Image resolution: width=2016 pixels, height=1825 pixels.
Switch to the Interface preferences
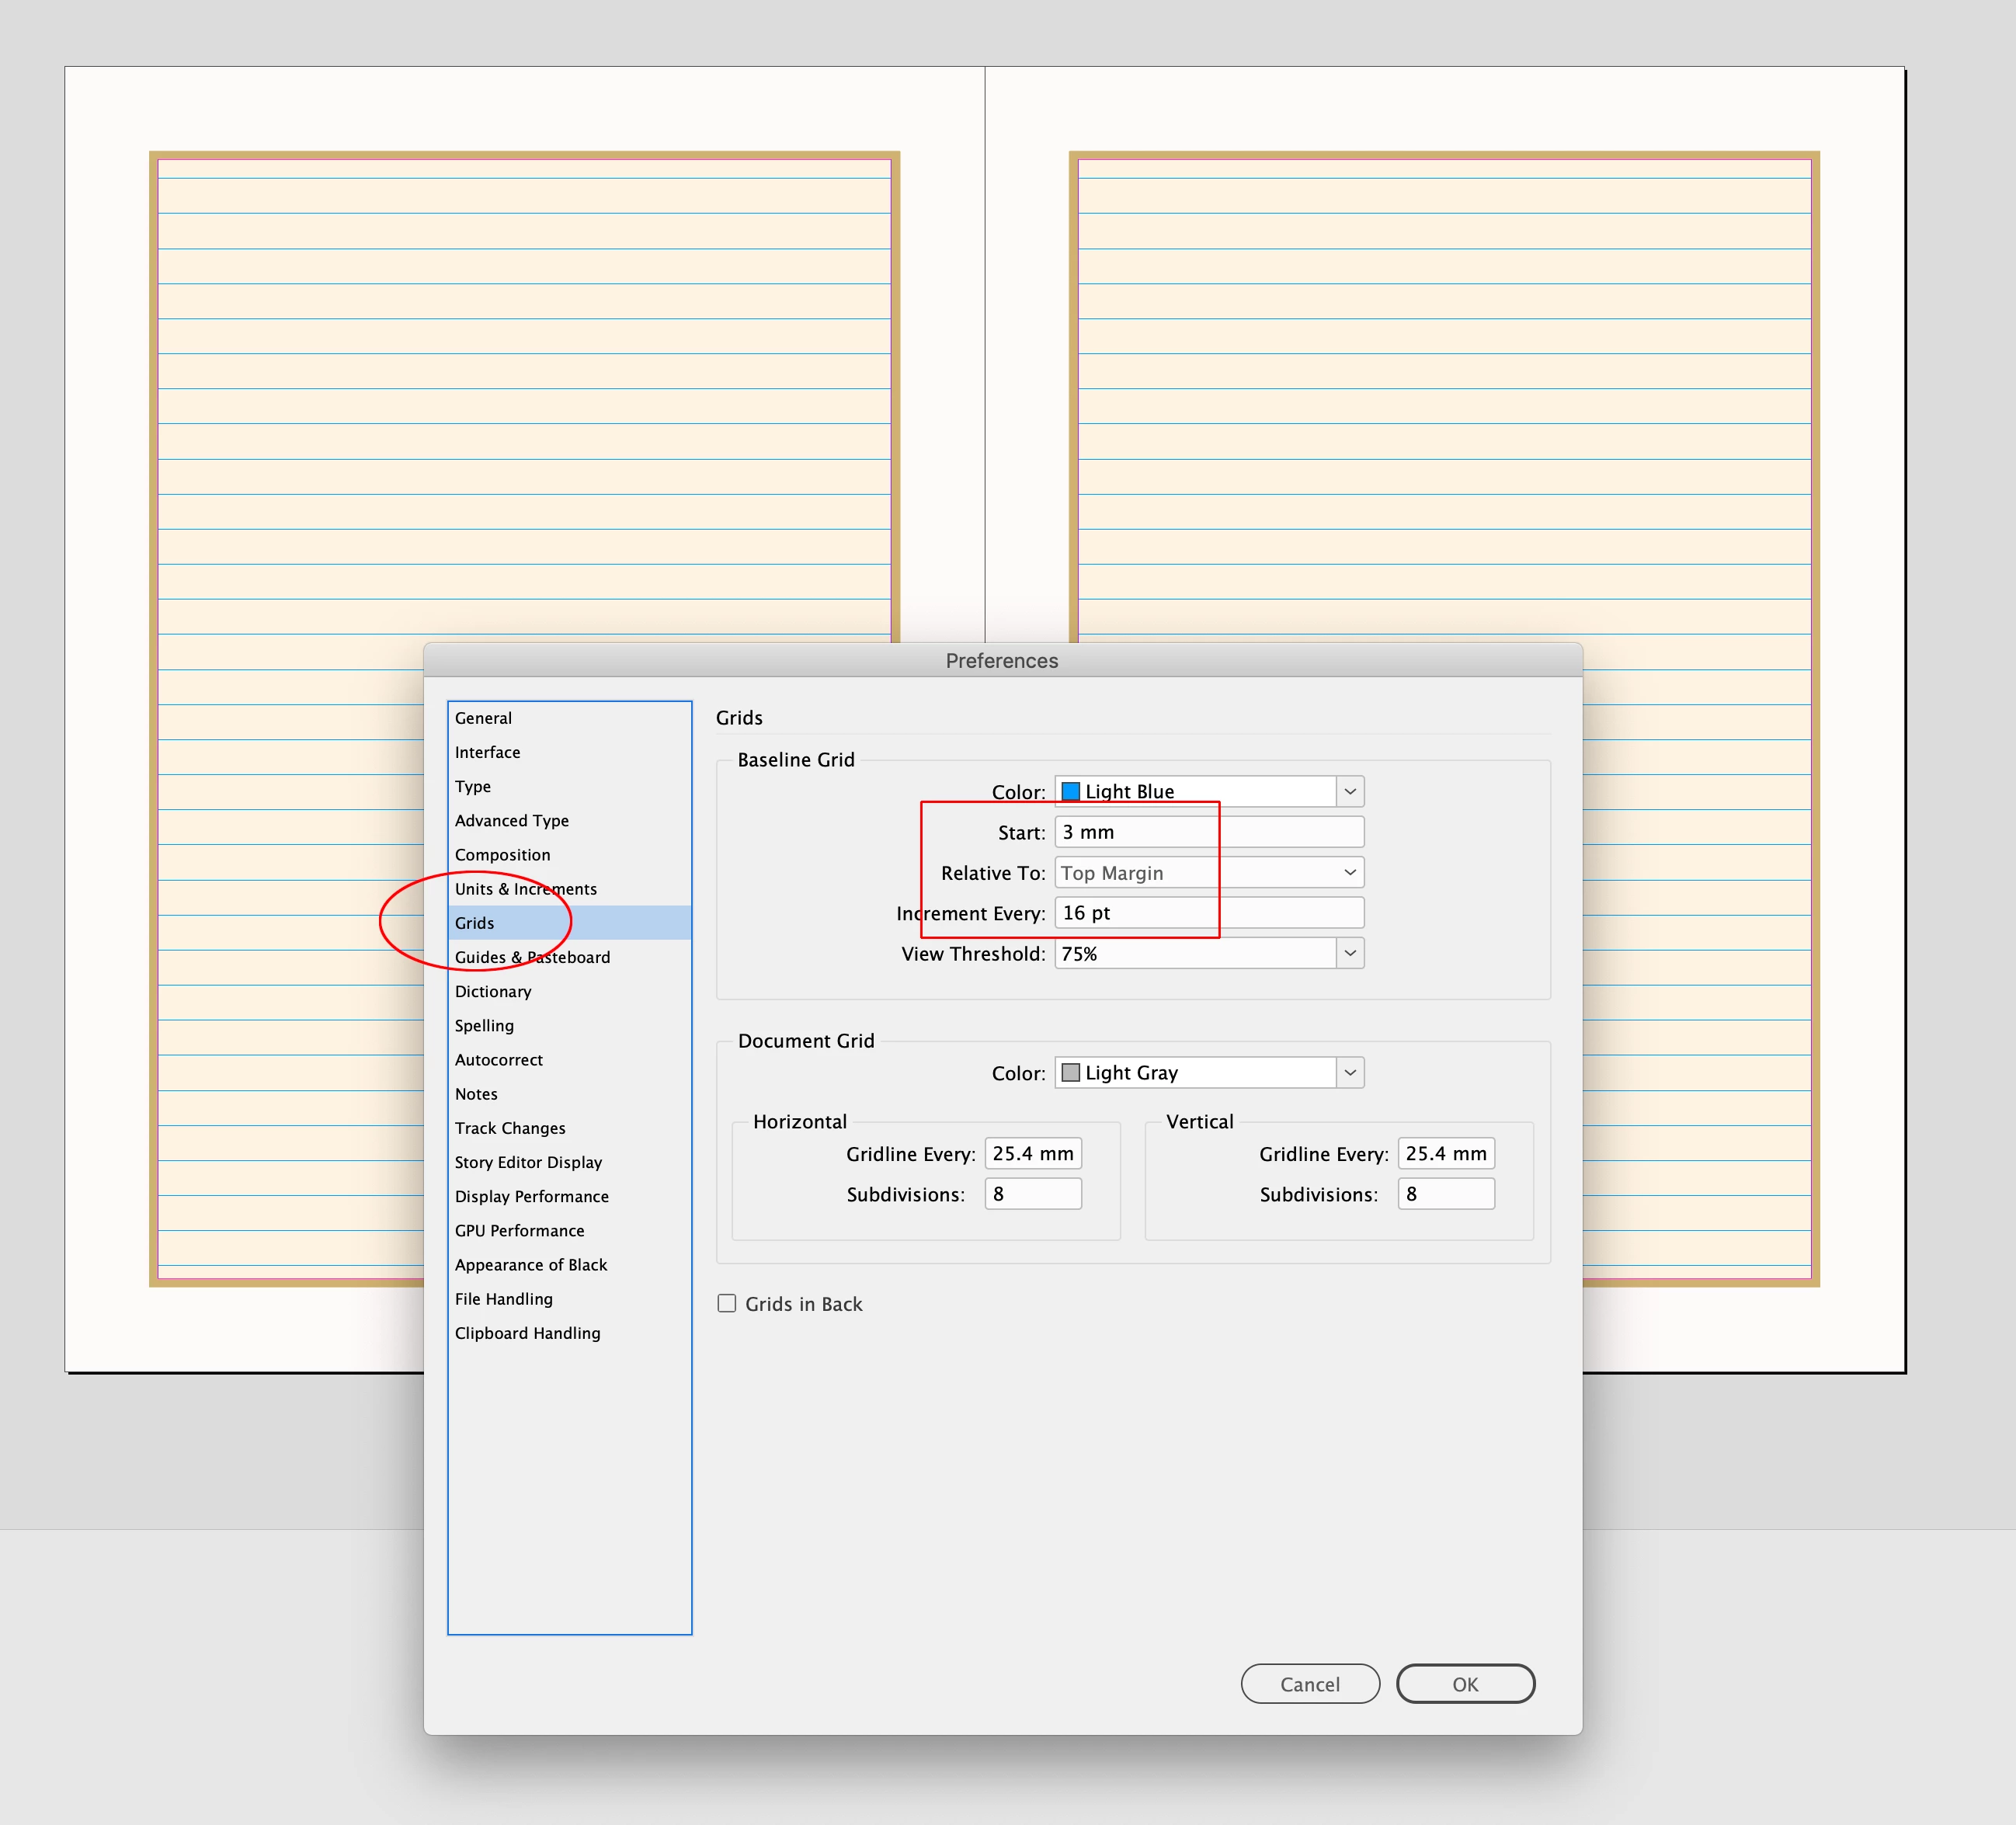coord(487,752)
